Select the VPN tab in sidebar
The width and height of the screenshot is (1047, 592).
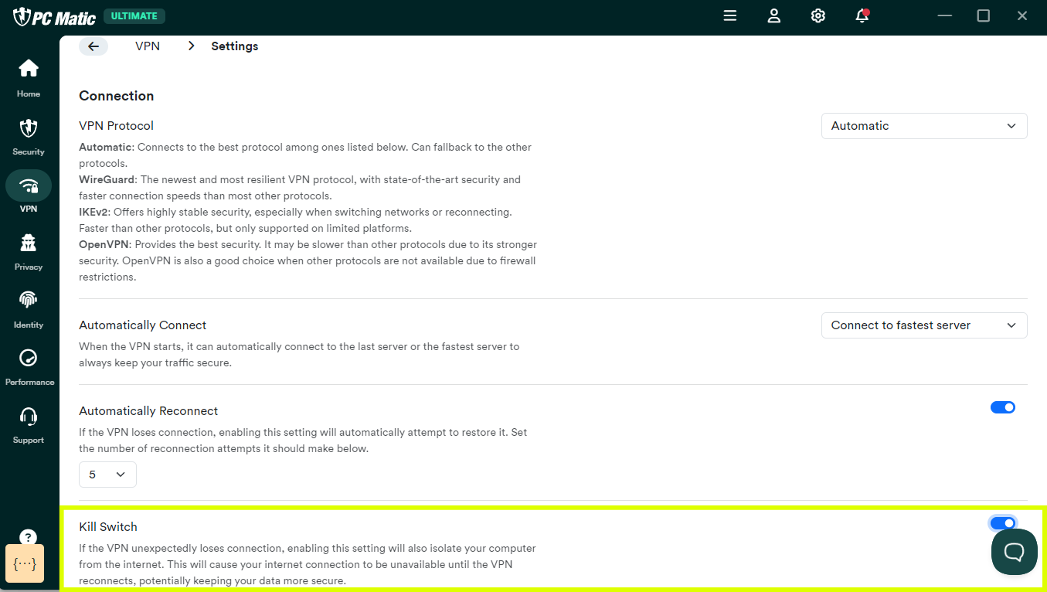(x=29, y=192)
